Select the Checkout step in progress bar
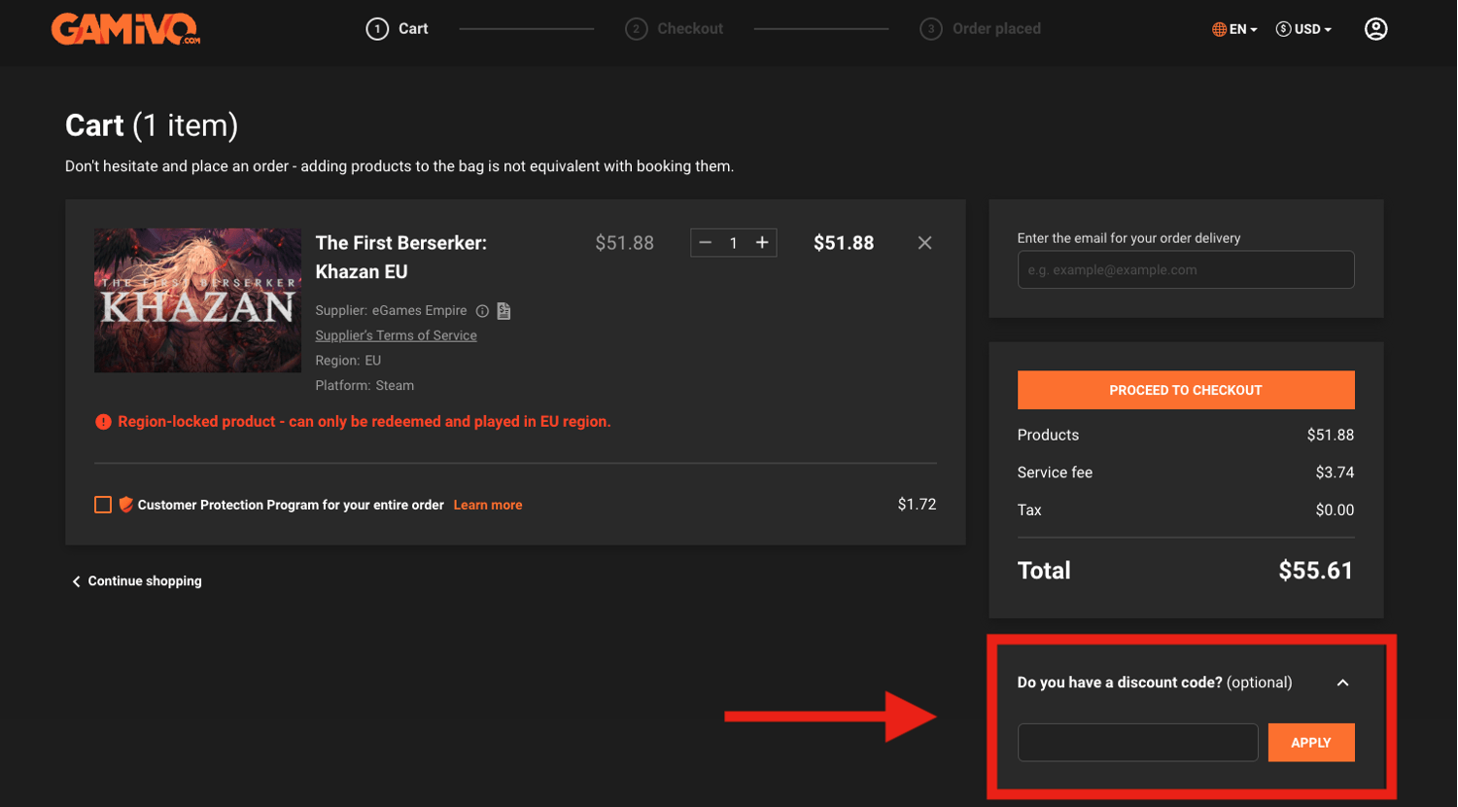This screenshot has width=1458, height=807. click(675, 29)
